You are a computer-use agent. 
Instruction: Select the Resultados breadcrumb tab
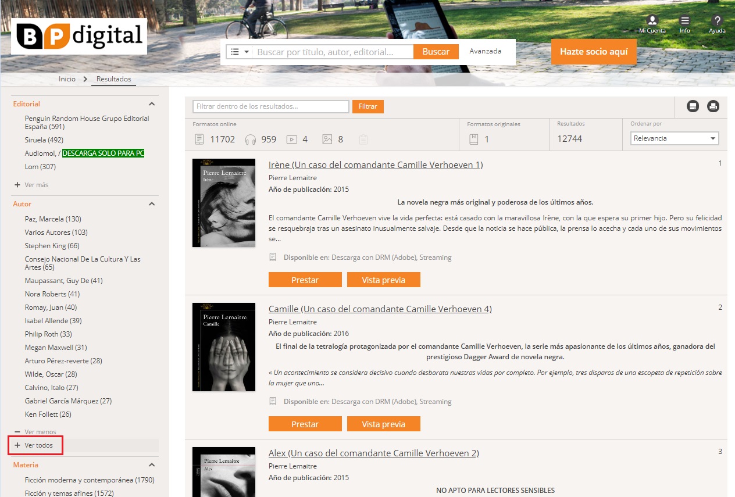[x=114, y=79]
